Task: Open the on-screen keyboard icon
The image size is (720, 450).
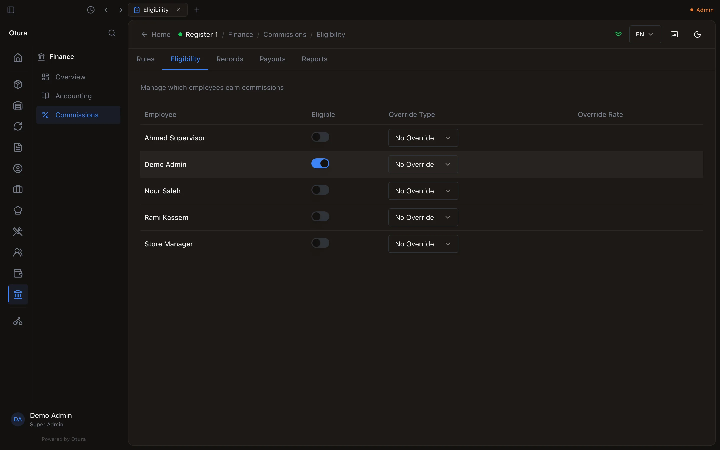Action: coord(674,34)
